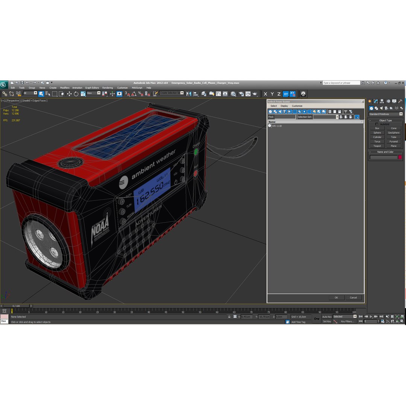Open the Hierarchy panel tab
Viewport: 406px width, 406px height.
(x=382, y=101)
